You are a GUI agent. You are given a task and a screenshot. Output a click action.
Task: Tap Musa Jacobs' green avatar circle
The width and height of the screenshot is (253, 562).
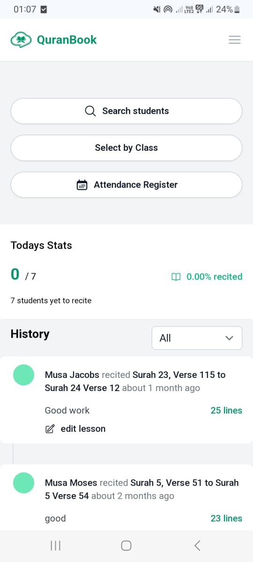[23, 375]
